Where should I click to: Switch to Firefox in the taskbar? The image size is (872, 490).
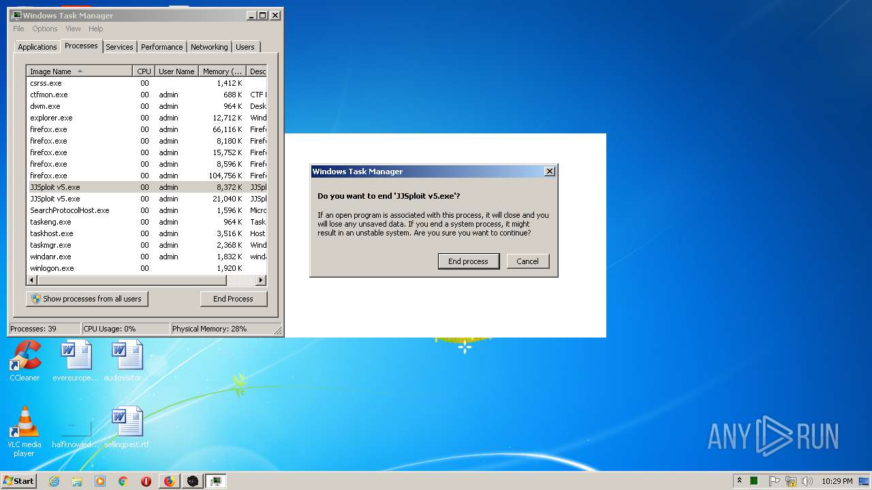pos(169,481)
